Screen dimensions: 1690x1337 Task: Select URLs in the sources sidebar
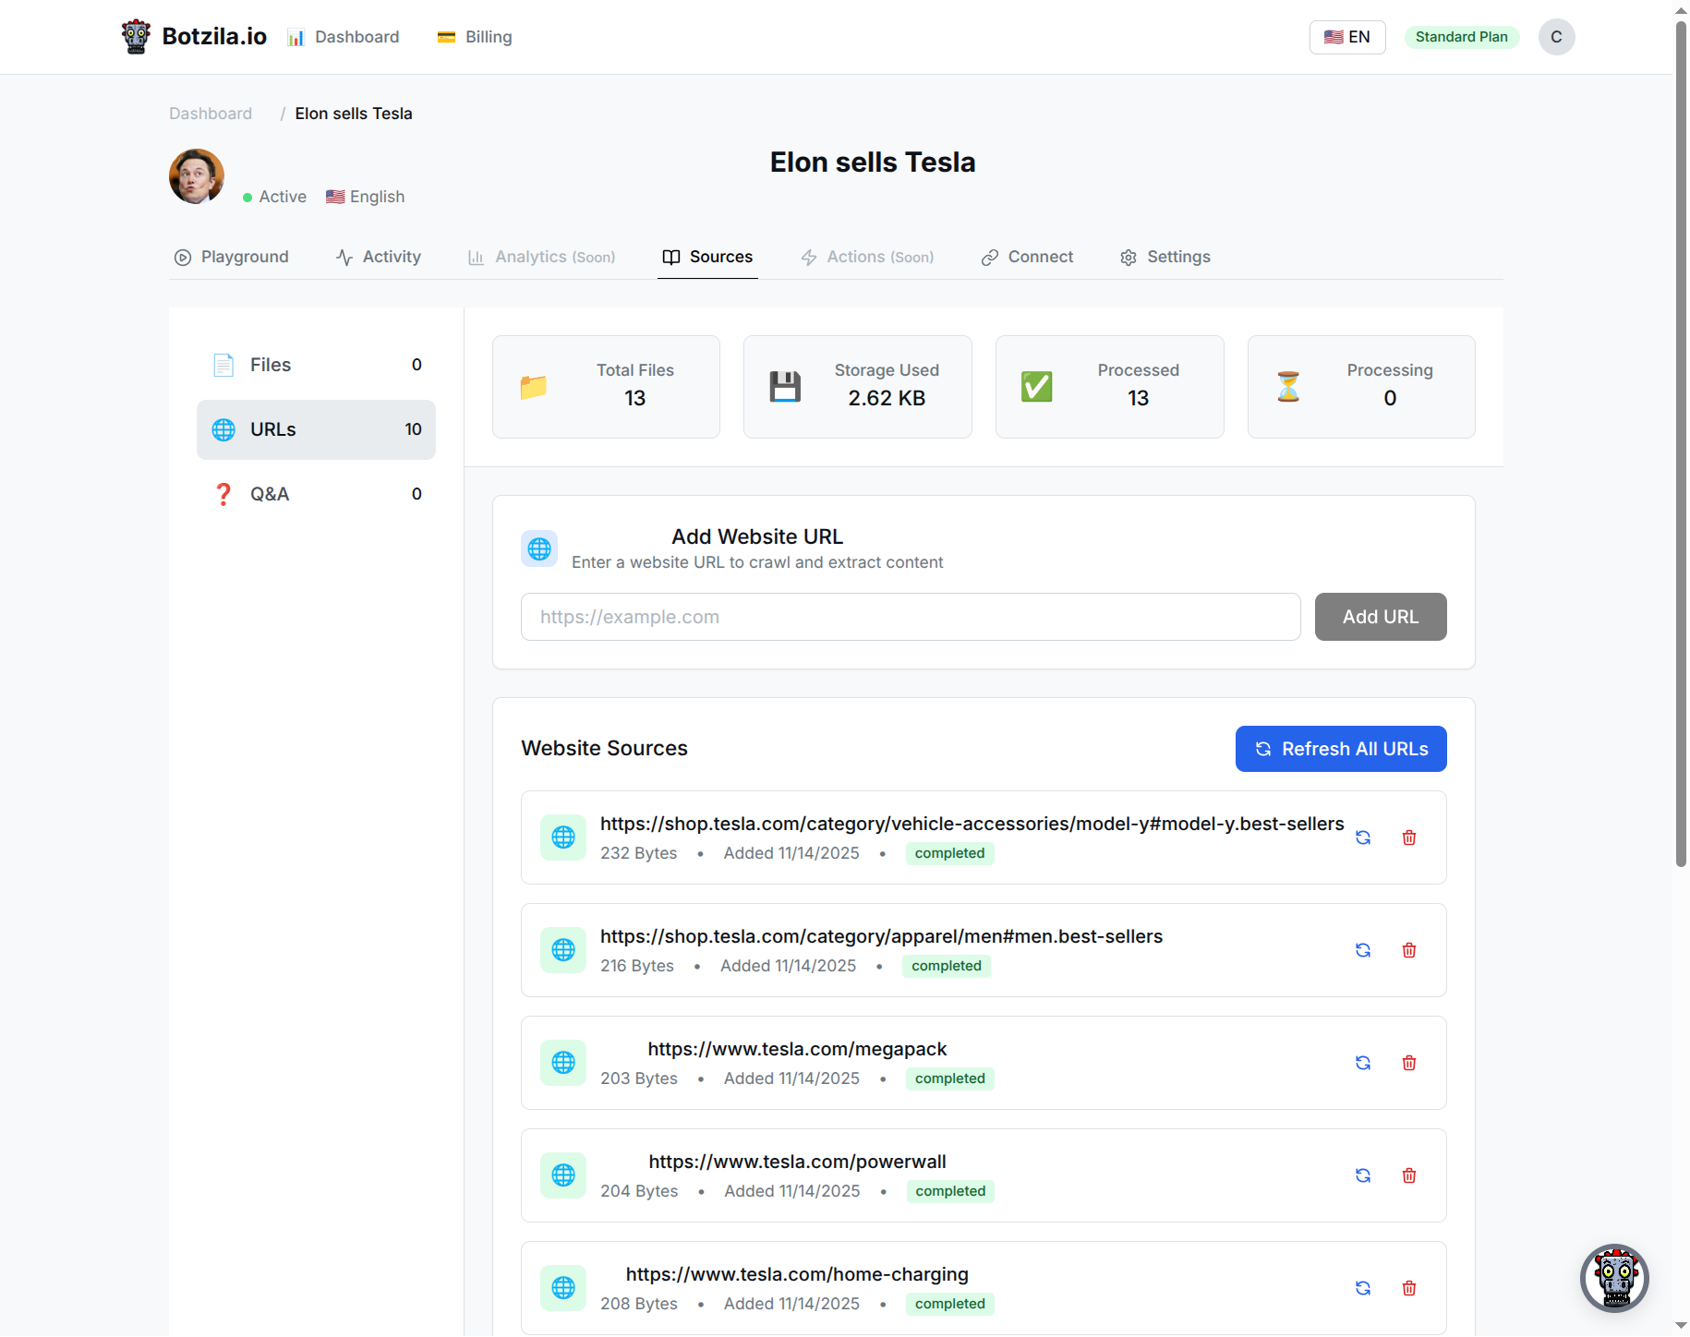(316, 429)
